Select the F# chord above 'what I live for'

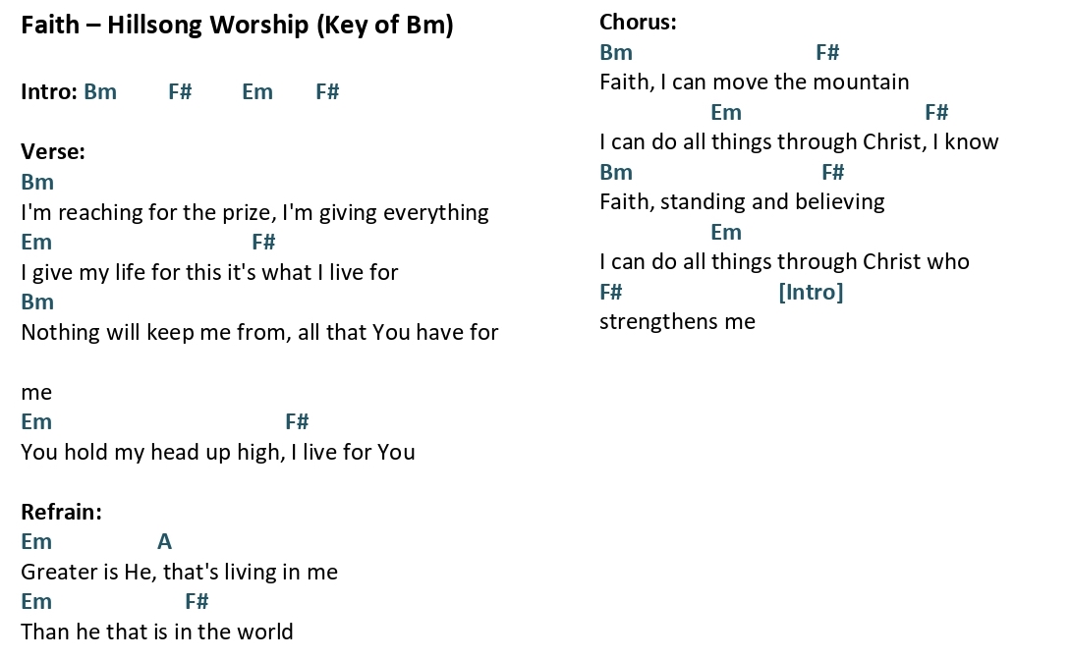click(x=263, y=242)
